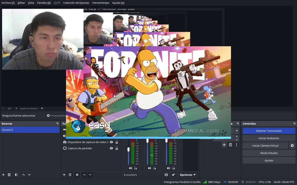Add a scene transition with plus icon
Image resolution: width=297 pixels, height=185 pixels.
click(x=224, y=145)
